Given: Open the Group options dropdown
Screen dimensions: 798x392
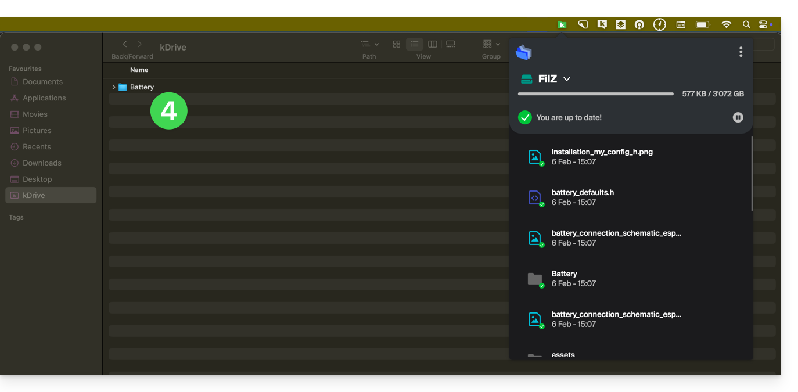Looking at the screenshot, I should pos(491,44).
